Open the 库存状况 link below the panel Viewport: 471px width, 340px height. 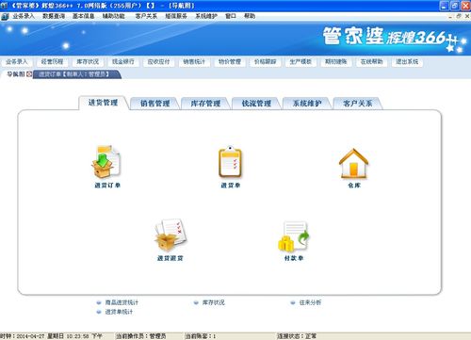coord(213,302)
